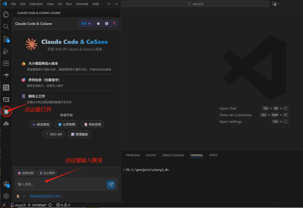Open the kangaroo icon view in activity bar
The image size is (303, 208).
(x=6, y=75)
